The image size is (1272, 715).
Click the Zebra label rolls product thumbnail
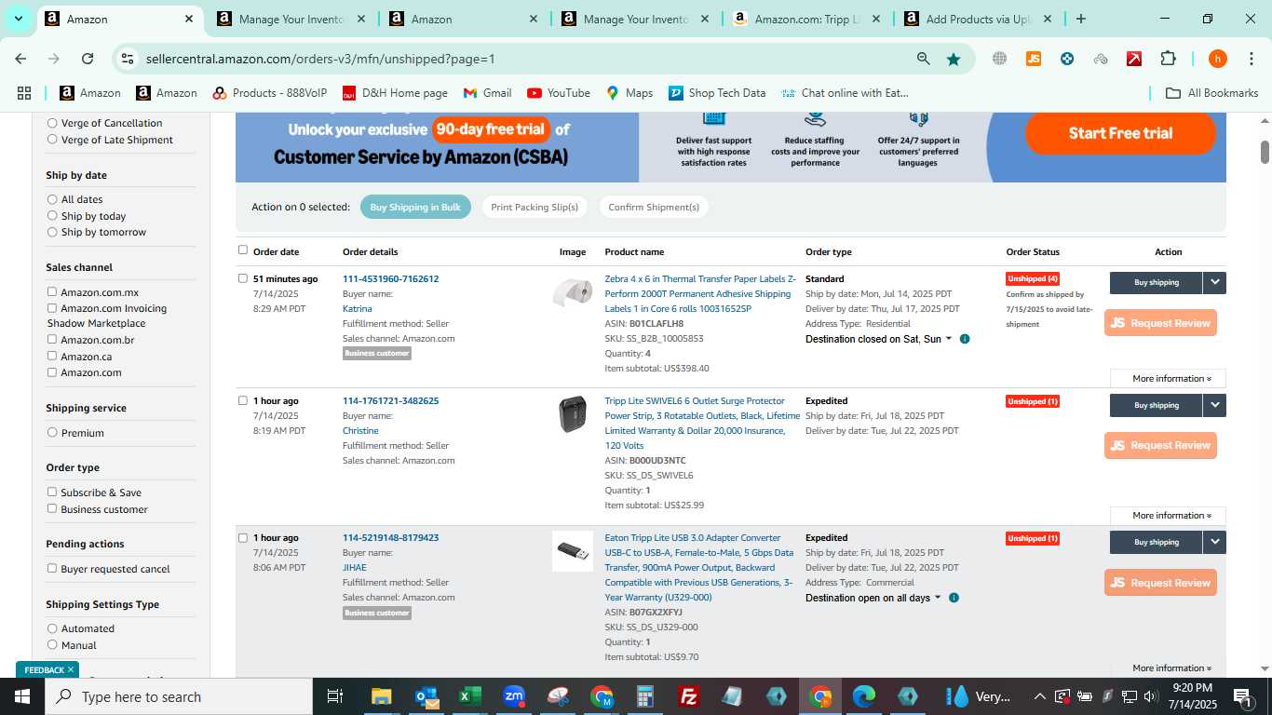572,292
